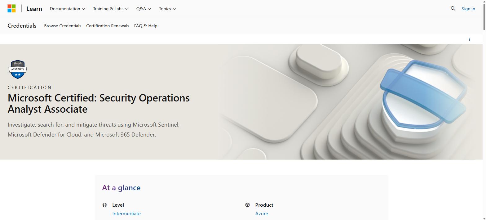Expand the Topics dropdown
486x220 pixels.
167,9
